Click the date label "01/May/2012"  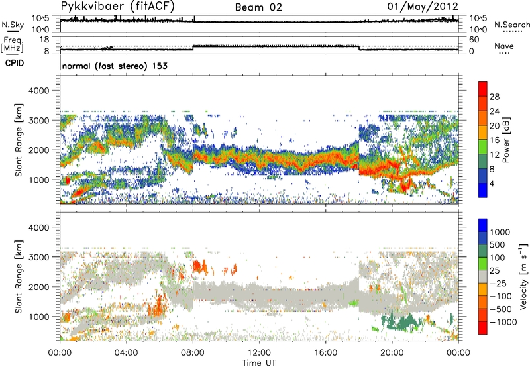click(x=423, y=6)
